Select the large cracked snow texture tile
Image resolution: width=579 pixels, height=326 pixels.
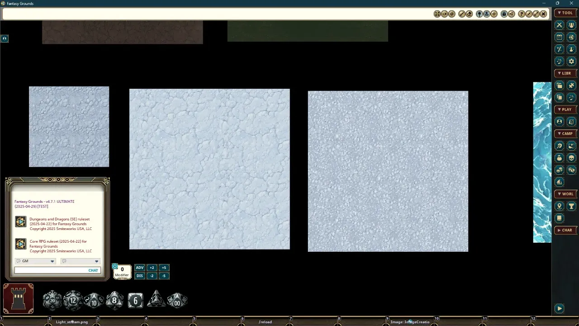209,169
